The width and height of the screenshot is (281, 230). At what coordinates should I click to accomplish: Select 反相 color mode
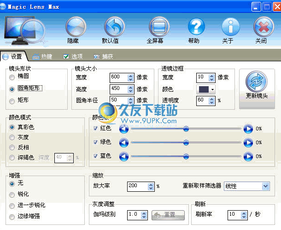coord(12,147)
